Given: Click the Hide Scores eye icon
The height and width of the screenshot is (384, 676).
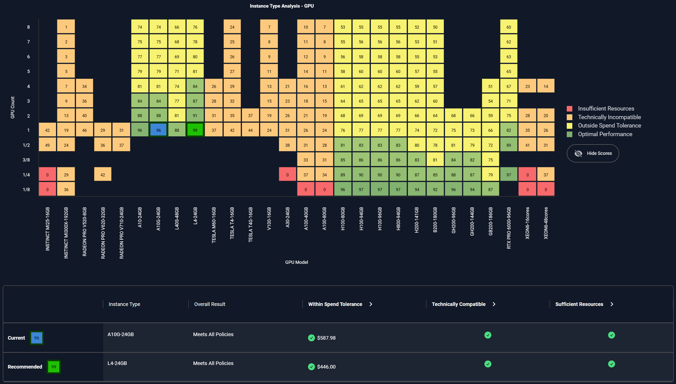Looking at the screenshot, I should 578,153.
